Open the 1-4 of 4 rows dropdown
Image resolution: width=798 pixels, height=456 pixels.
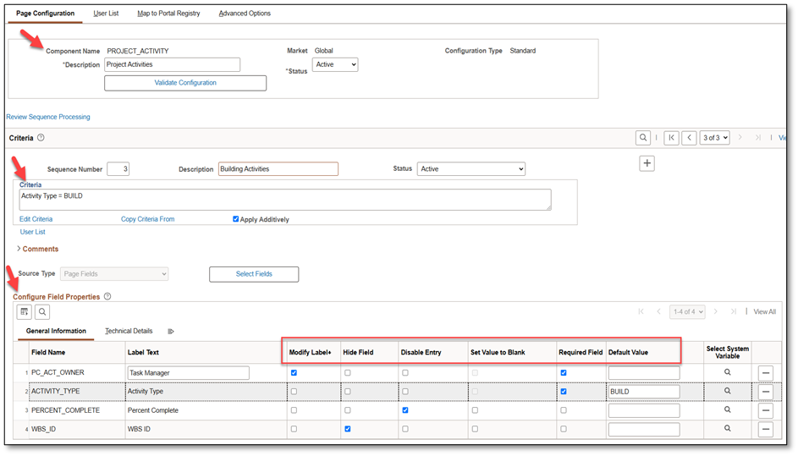[x=687, y=311]
